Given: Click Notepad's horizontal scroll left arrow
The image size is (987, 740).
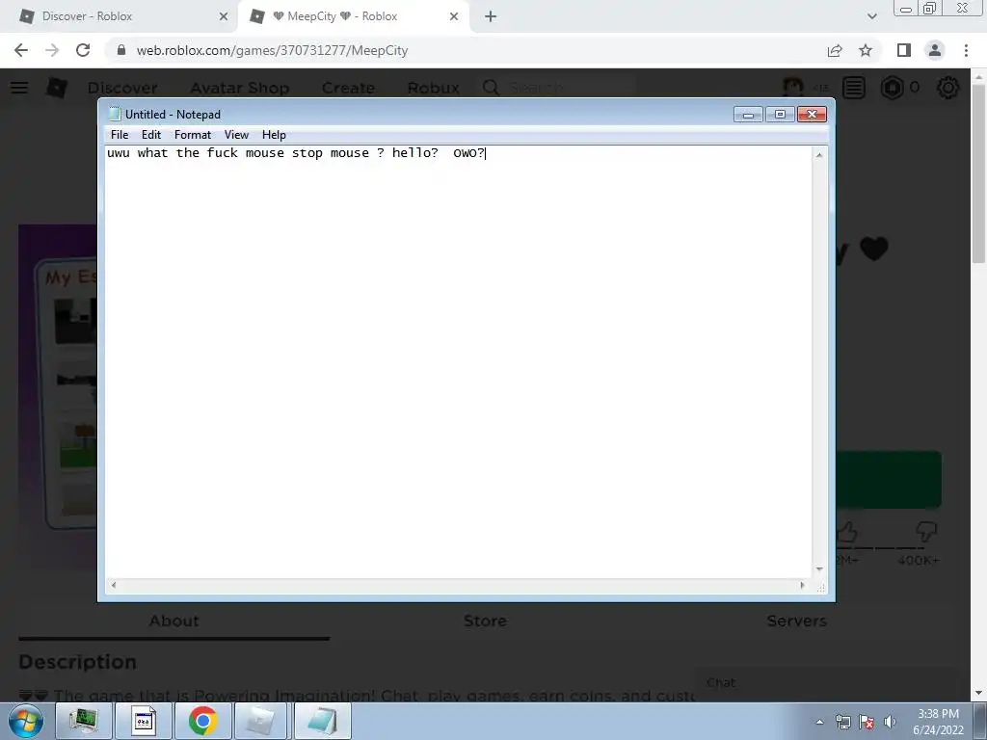Looking at the screenshot, I should pos(114,585).
